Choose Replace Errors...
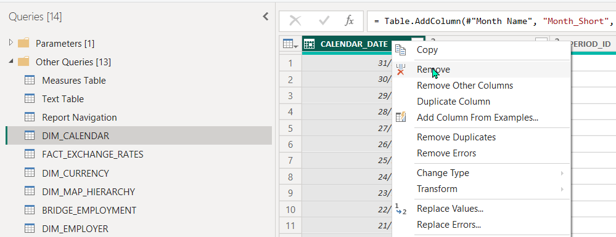Image resolution: width=616 pixels, height=237 pixels. [x=449, y=225]
